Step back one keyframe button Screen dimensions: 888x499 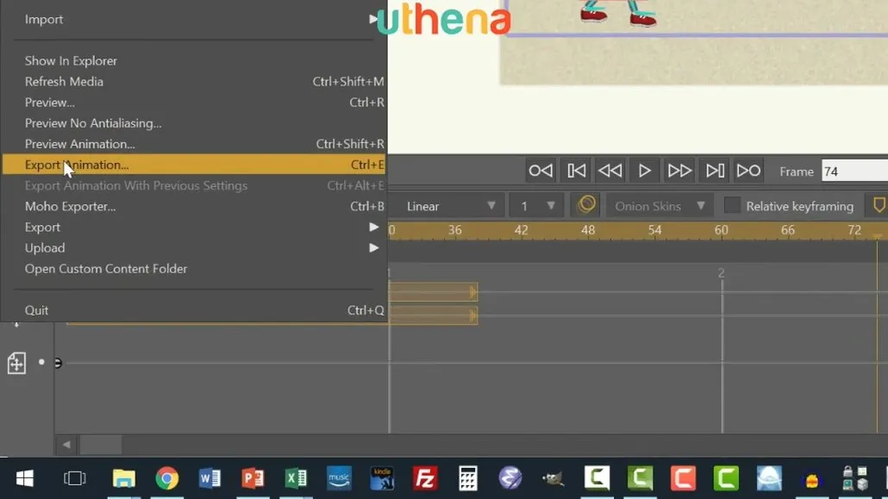click(x=576, y=171)
